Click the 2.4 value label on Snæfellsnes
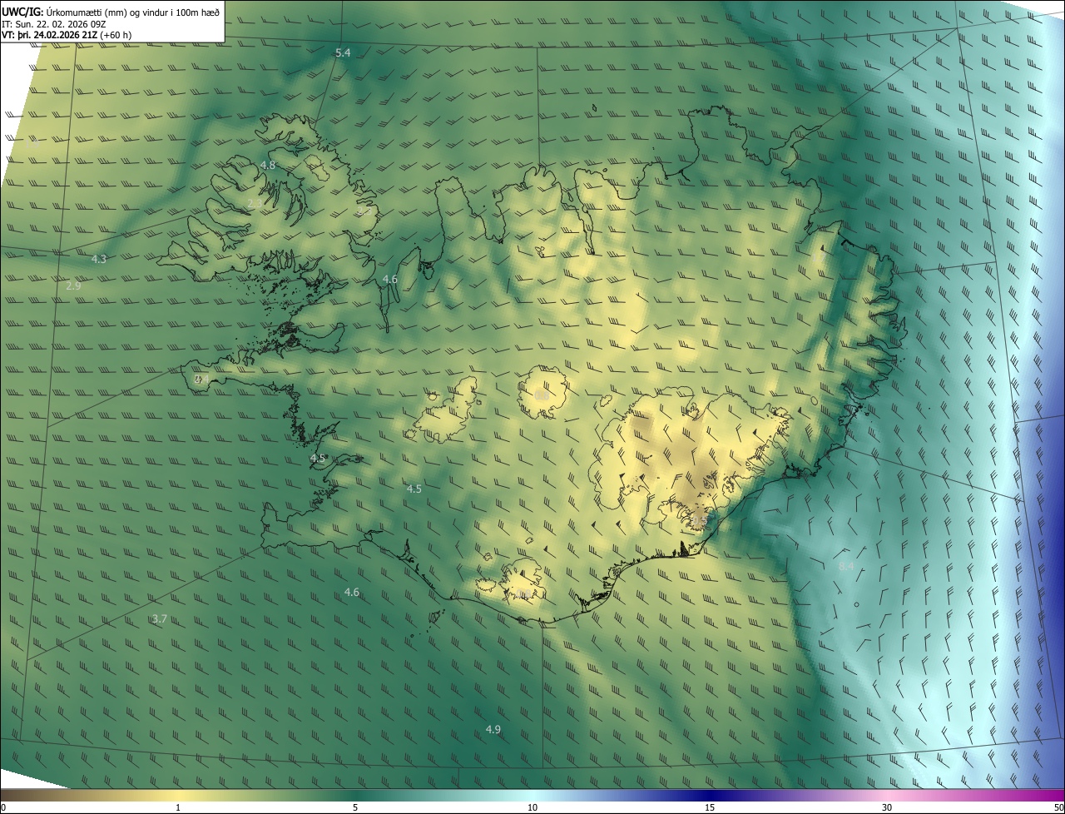Viewport: 1065px width, 814px height. pos(201,379)
